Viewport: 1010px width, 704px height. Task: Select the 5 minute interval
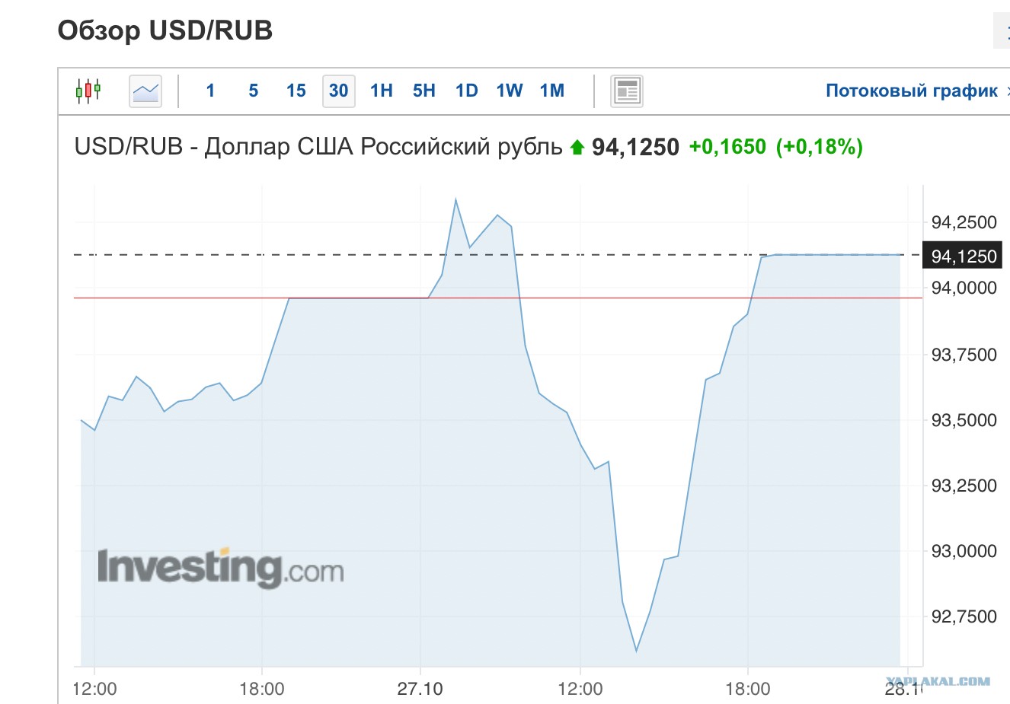point(254,91)
